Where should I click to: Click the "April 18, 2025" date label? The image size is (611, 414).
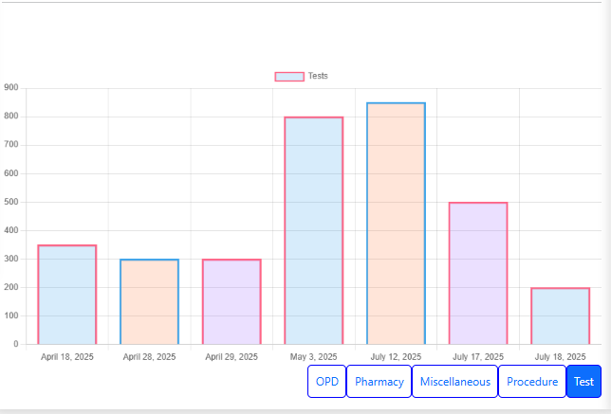point(67,357)
